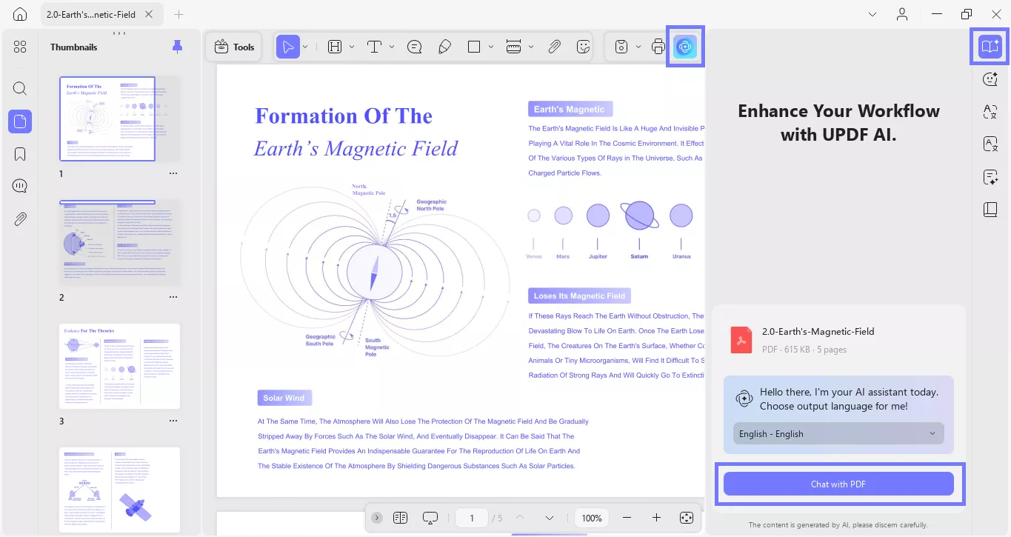Open the boxed A translate page icon
This screenshot has width=1011, height=537.
pyautogui.click(x=990, y=144)
